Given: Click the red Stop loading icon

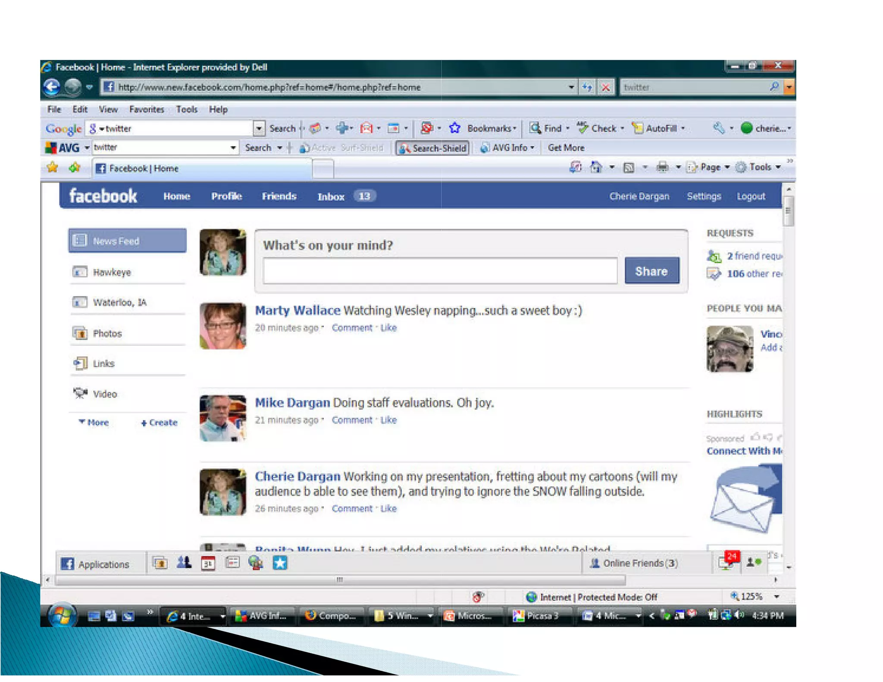Looking at the screenshot, I should (605, 88).
